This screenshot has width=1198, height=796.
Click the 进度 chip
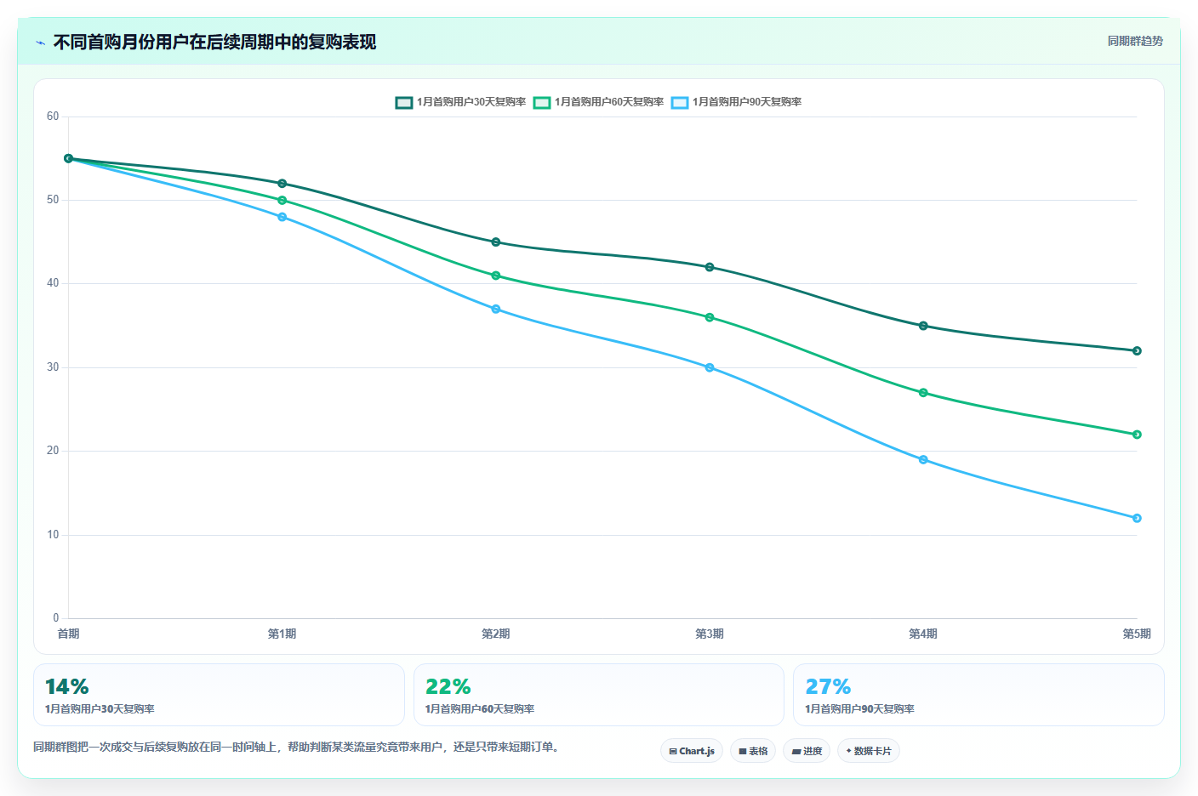(x=807, y=751)
